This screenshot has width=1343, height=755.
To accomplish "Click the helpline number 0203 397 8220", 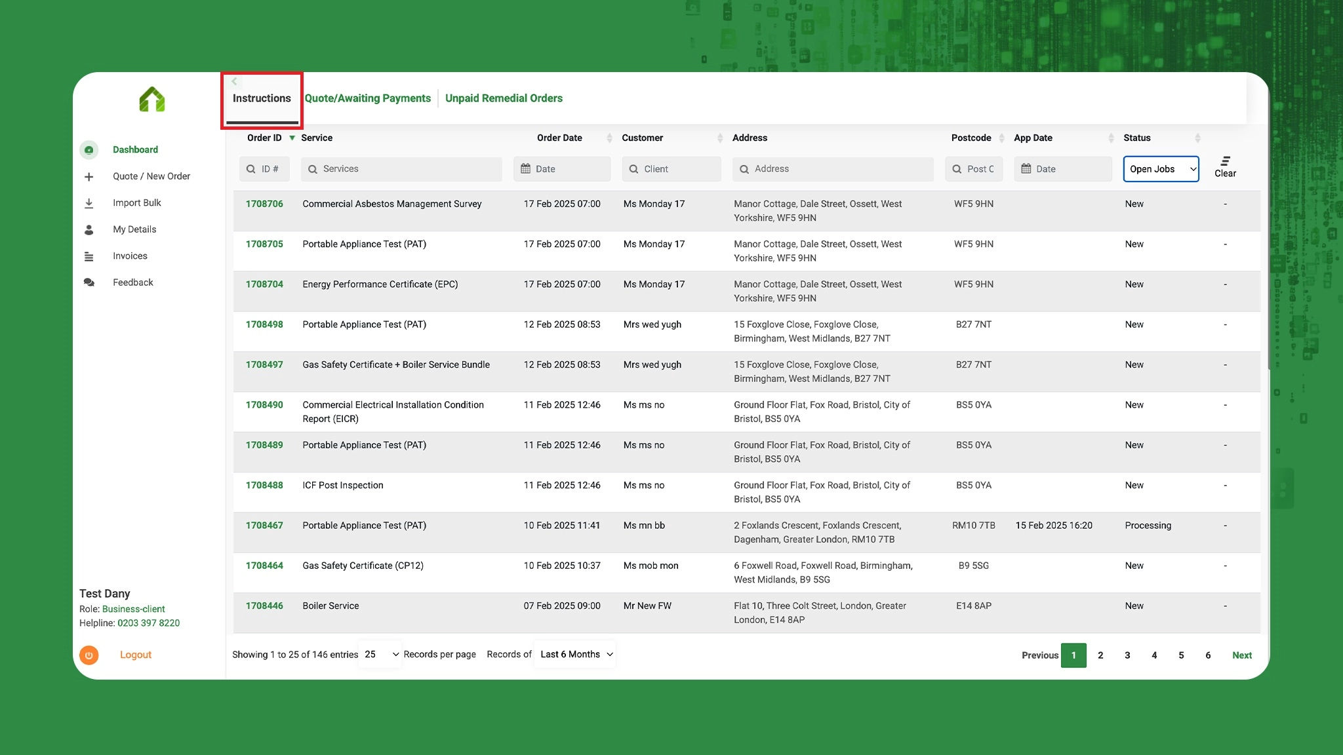I will coord(149,623).
